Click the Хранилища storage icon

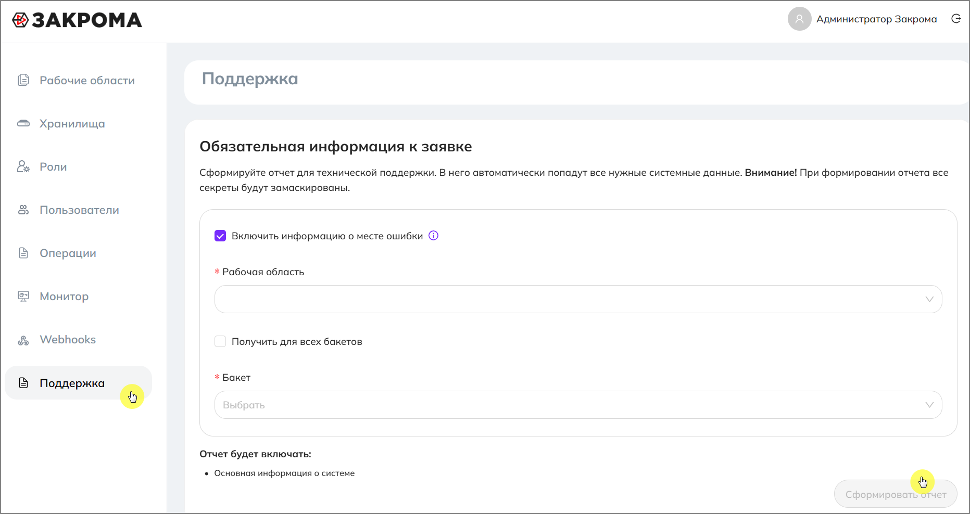click(x=23, y=123)
